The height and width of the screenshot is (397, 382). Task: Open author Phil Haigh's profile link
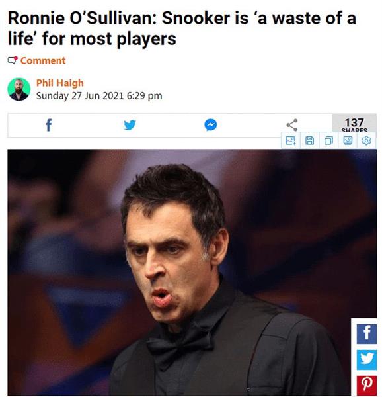point(60,83)
